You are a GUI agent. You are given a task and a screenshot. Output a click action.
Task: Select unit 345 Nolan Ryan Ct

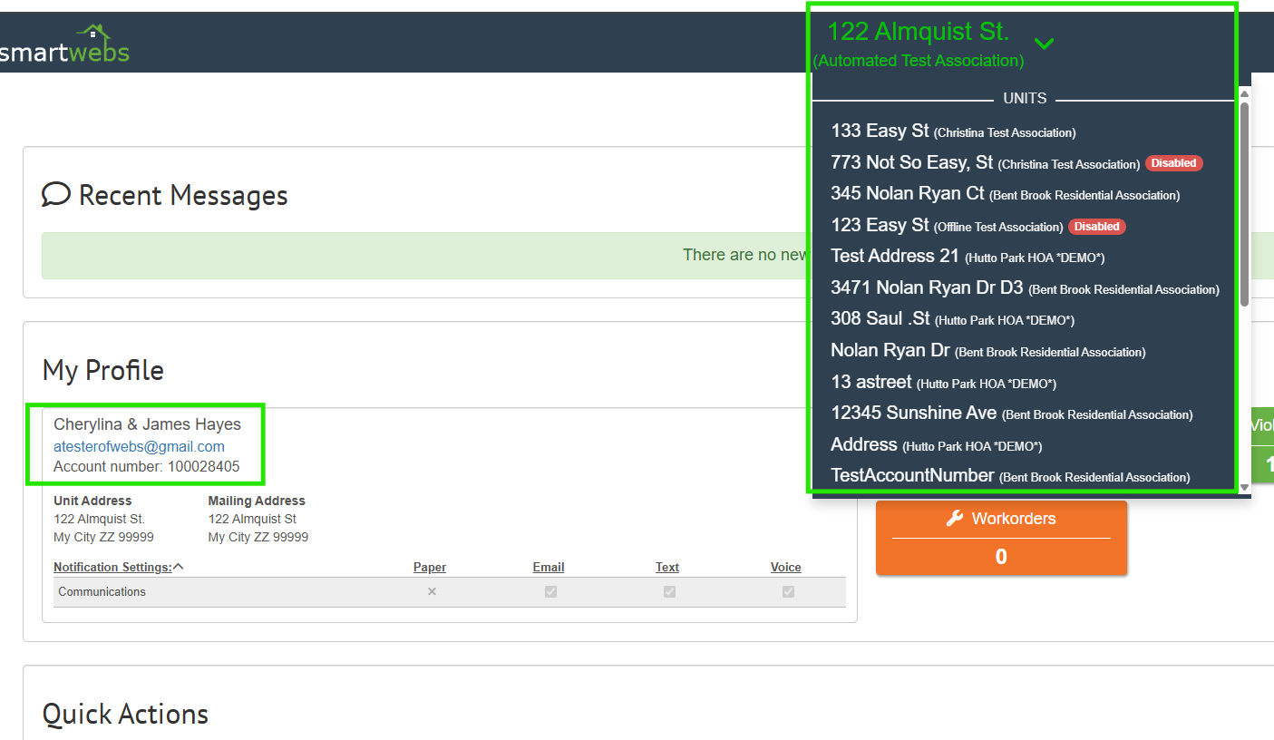tap(907, 194)
